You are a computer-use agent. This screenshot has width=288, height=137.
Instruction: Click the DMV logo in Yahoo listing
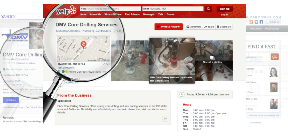[15, 37]
